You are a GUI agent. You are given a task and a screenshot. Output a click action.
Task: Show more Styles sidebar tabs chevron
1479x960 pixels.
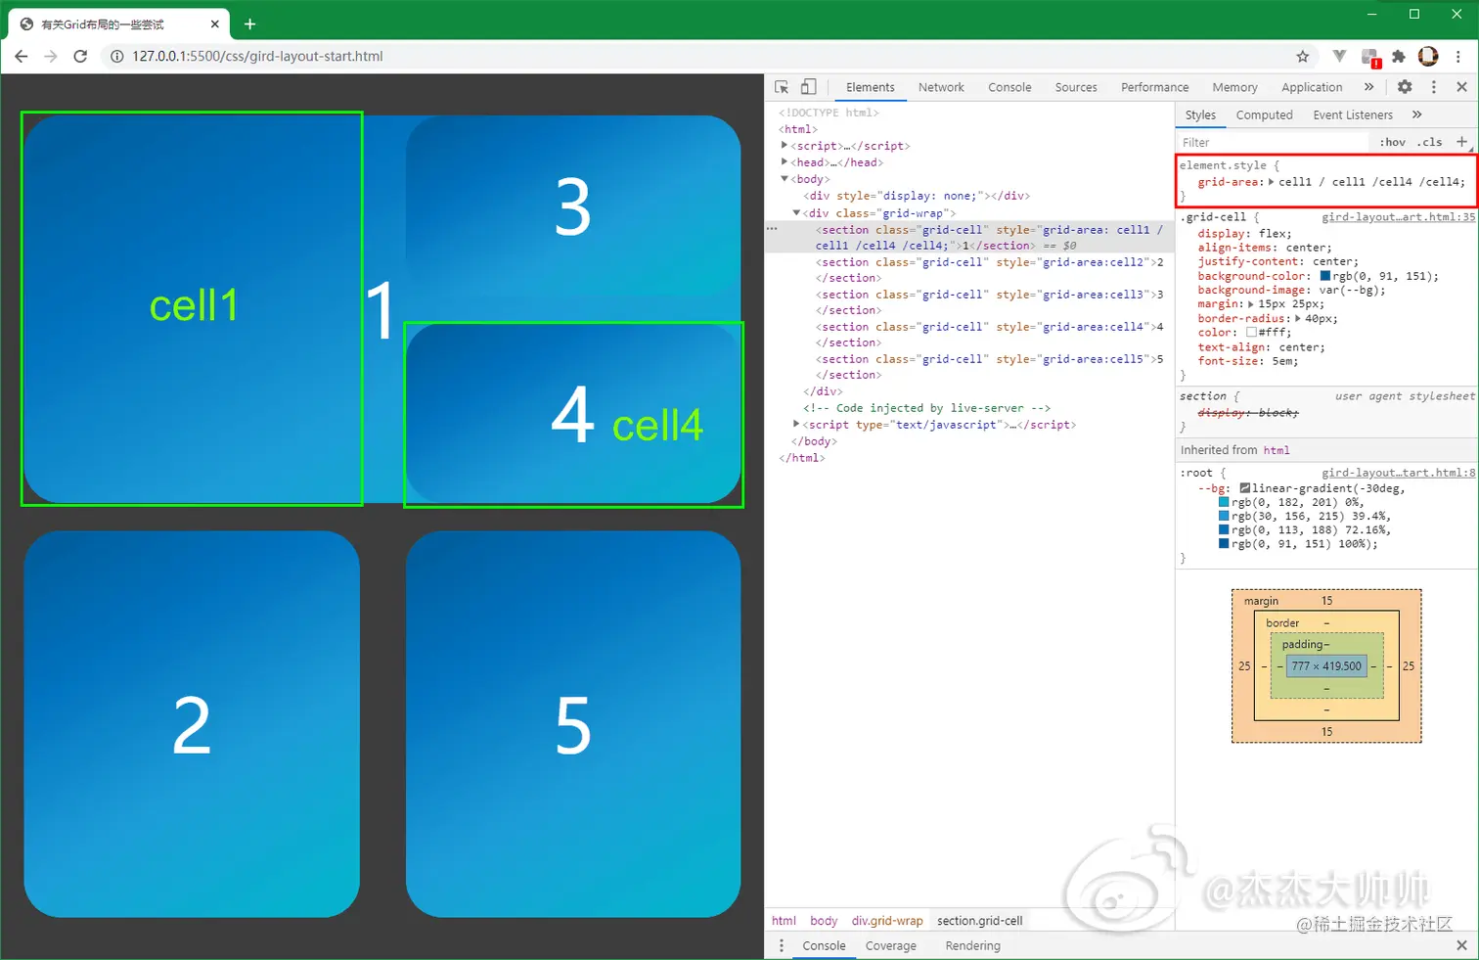1416,114
